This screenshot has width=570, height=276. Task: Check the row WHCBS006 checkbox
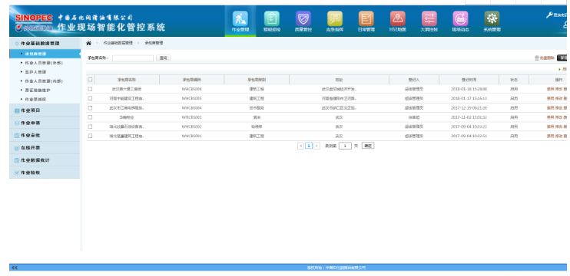coord(90,89)
